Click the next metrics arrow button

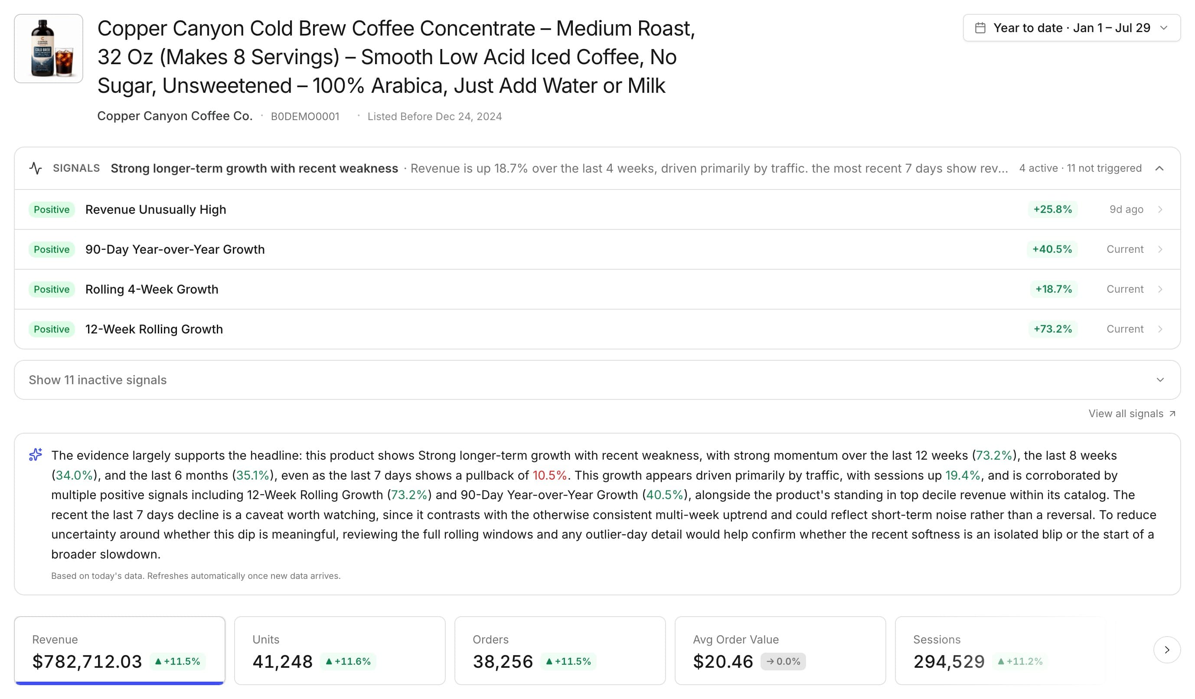pyautogui.click(x=1166, y=650)
